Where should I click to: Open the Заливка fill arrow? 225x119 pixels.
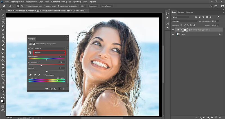(x=218, y=25)
